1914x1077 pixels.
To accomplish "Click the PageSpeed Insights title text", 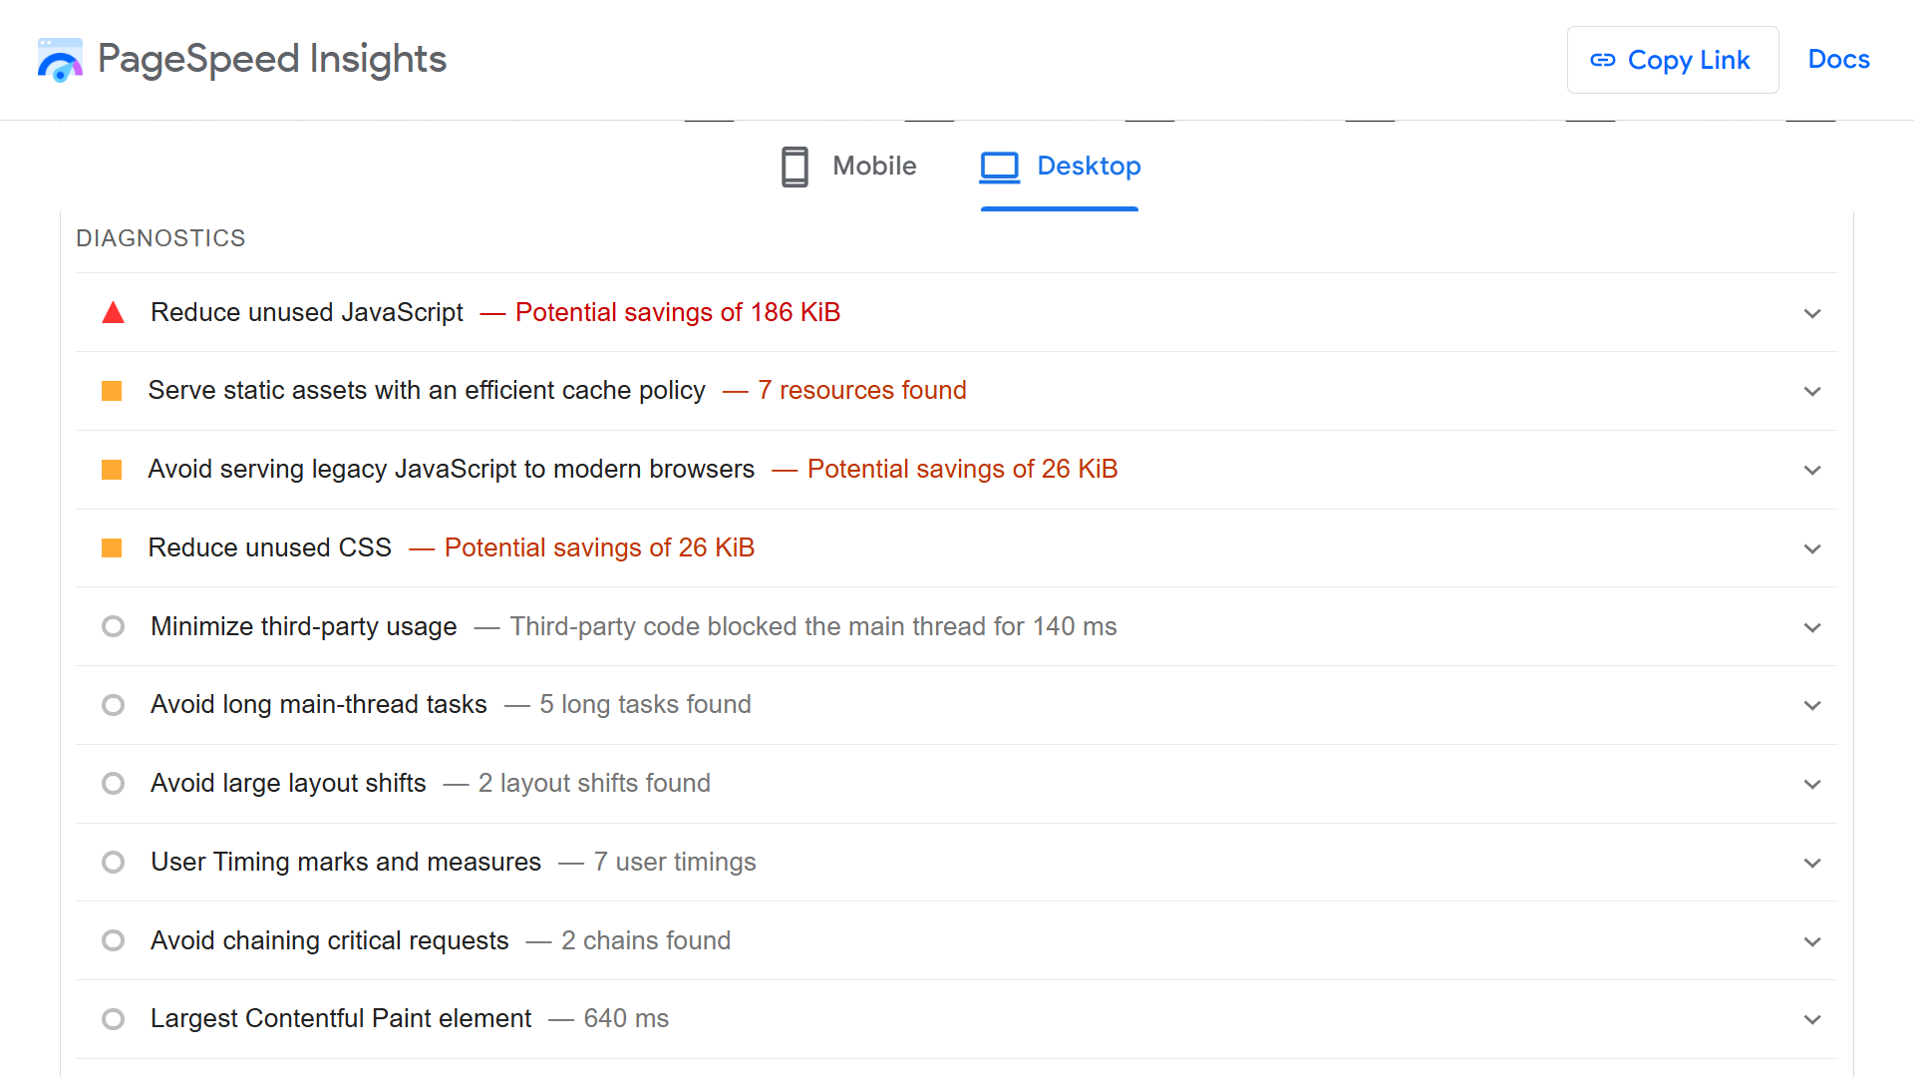I will click(x=272, y=59).
